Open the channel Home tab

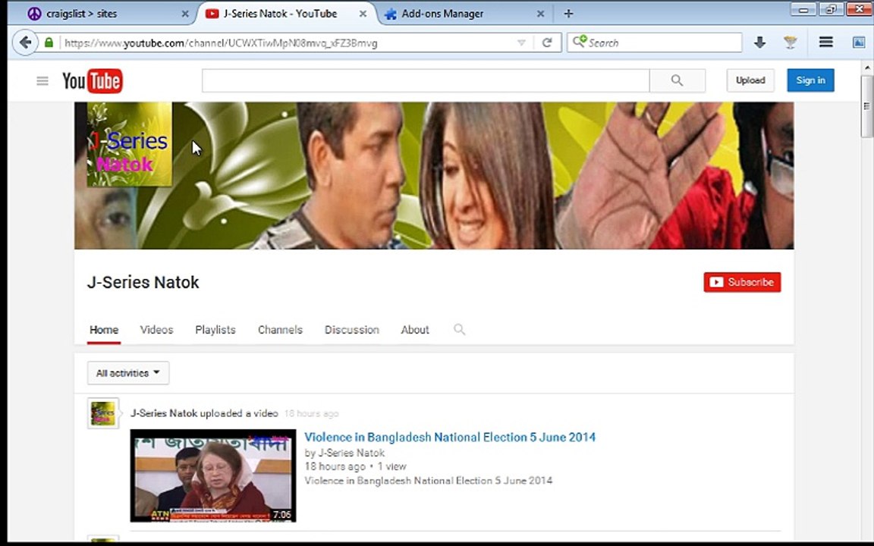coord(104,330)
